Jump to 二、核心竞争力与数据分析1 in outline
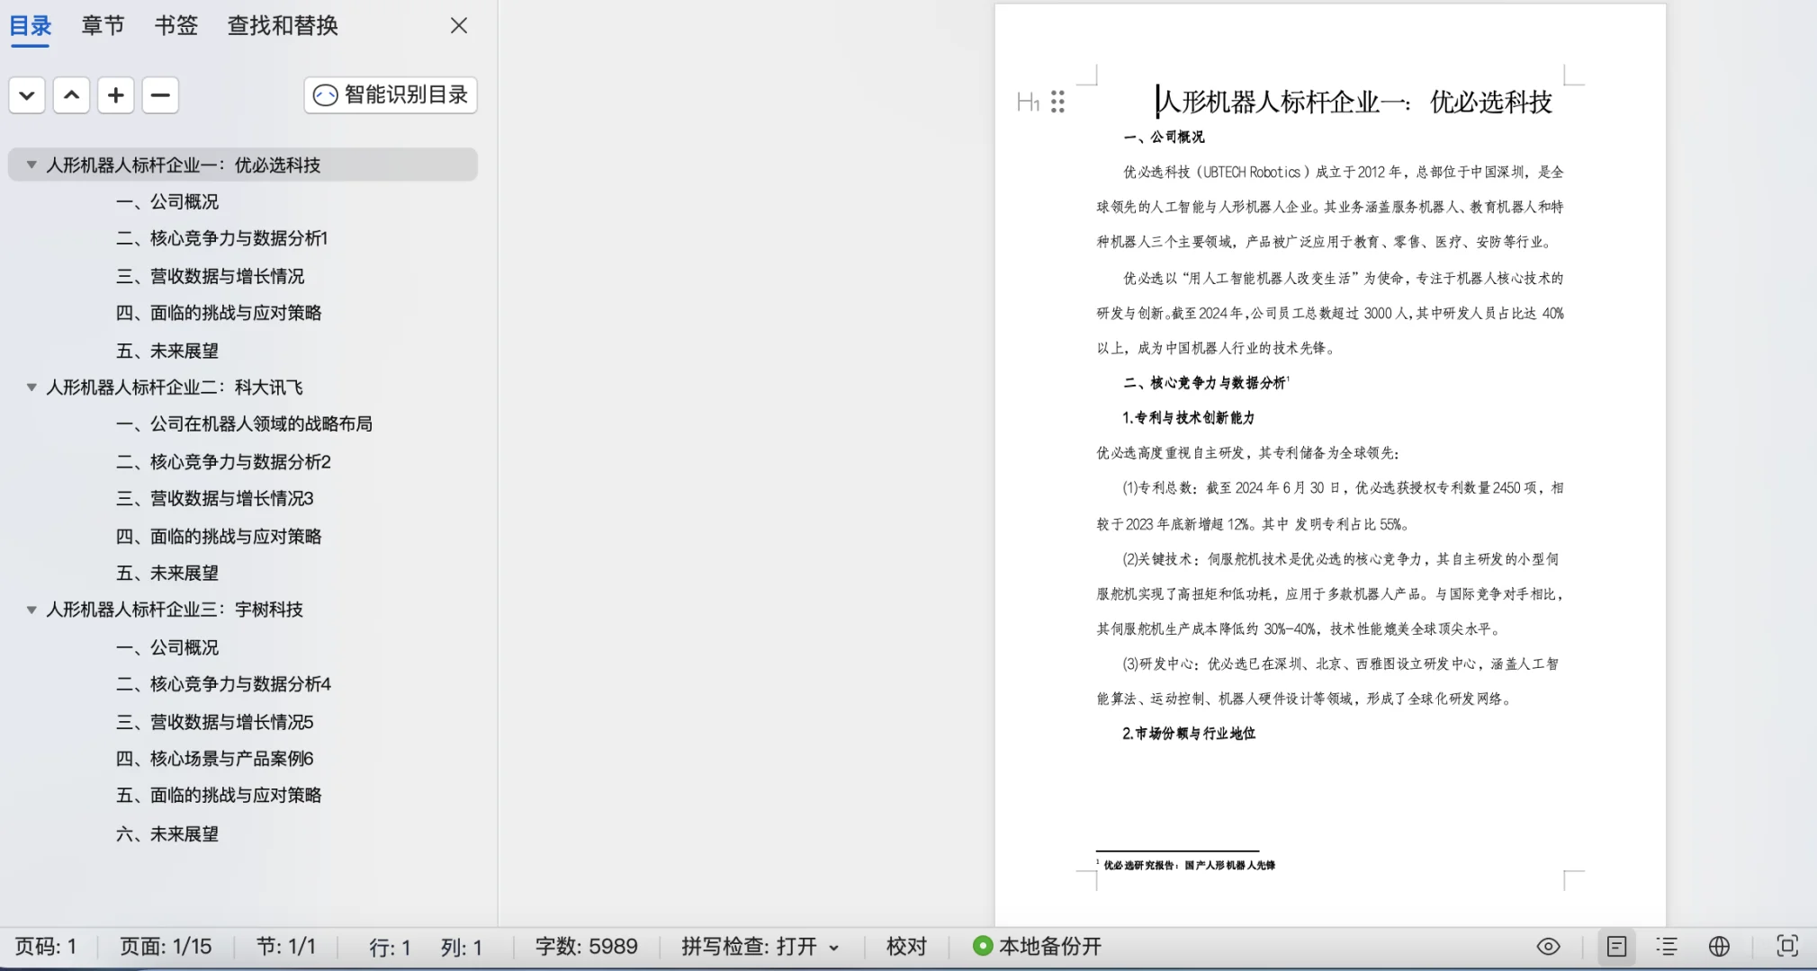The height and width of the screenshot is (971, 1817). [222, 238]
